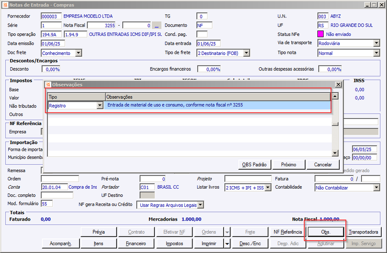Click the Mod. formulário field 55
The image size is (387, 253).
[x=47, y=204]
